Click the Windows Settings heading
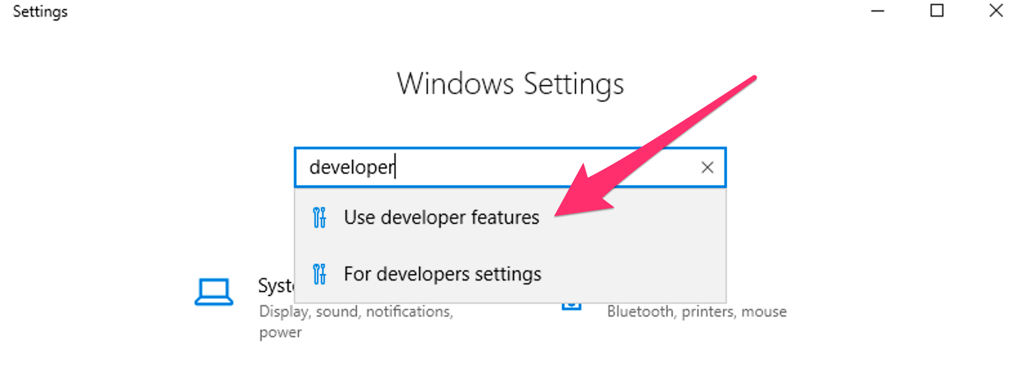Viewport: 1024px width, 390px height. [511, 84]
